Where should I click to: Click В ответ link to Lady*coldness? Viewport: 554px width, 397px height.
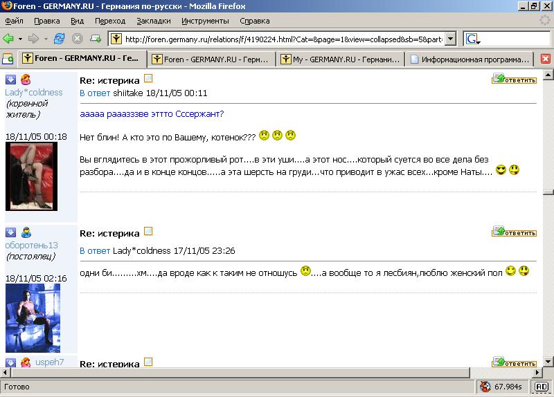click(x=95, y=251)
